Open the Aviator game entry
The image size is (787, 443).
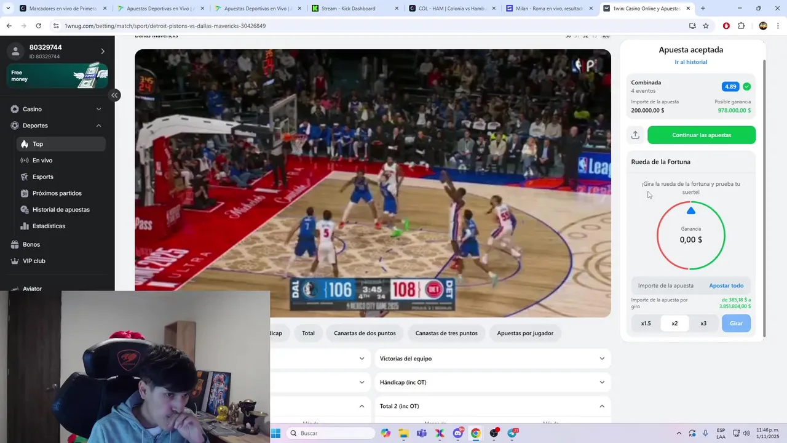coord(32,289)
